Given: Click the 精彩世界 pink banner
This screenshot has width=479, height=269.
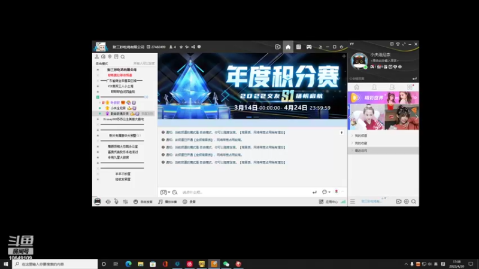Looking at the screenshot, I should [x=383, y=98].
